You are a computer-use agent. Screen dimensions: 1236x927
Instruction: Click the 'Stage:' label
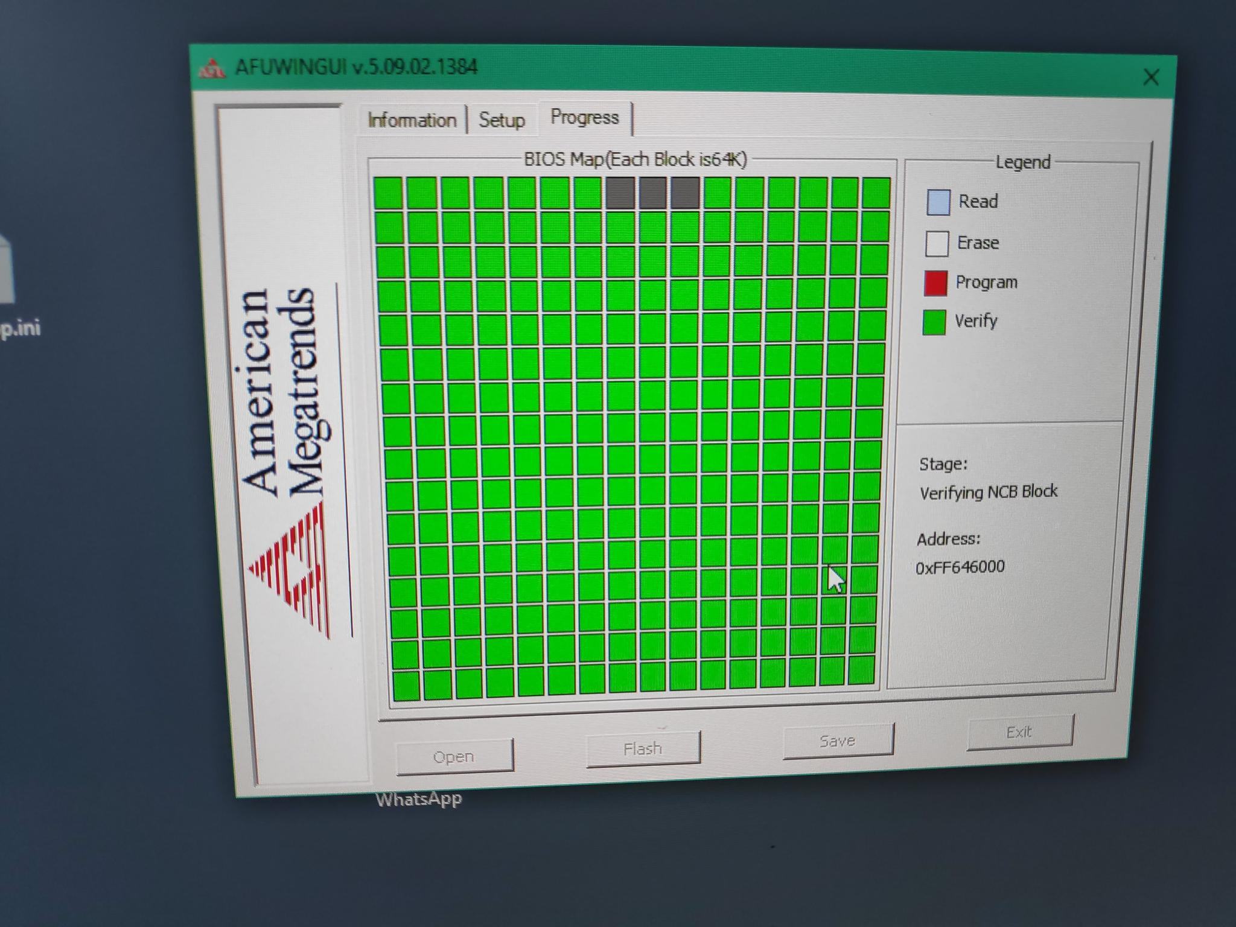943,464
